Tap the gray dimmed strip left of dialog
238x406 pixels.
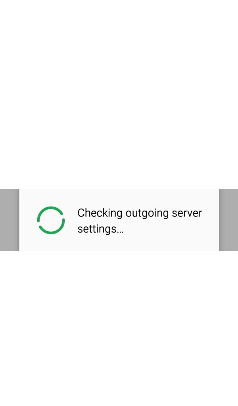tap(10, 220)
